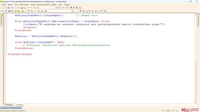200x112 pixels.
Task: Click the Cut scissors icon
Action: (x=12, y=8)
